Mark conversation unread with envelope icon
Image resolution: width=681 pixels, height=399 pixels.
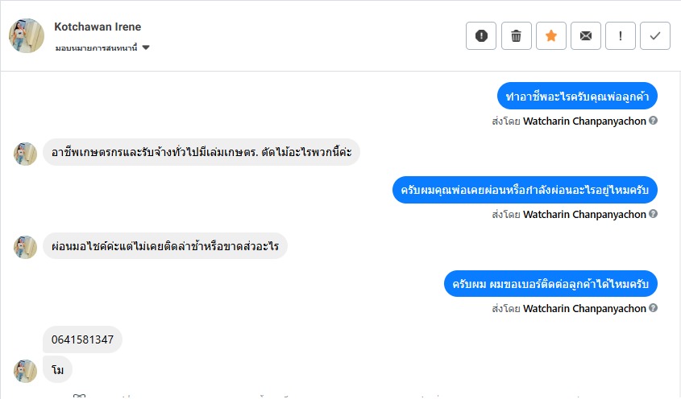tap(586, 35)
